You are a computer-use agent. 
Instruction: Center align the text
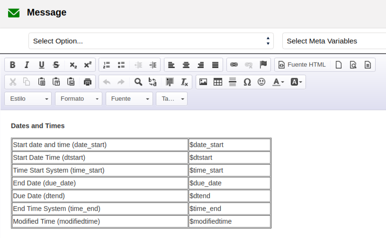(186, 65)
